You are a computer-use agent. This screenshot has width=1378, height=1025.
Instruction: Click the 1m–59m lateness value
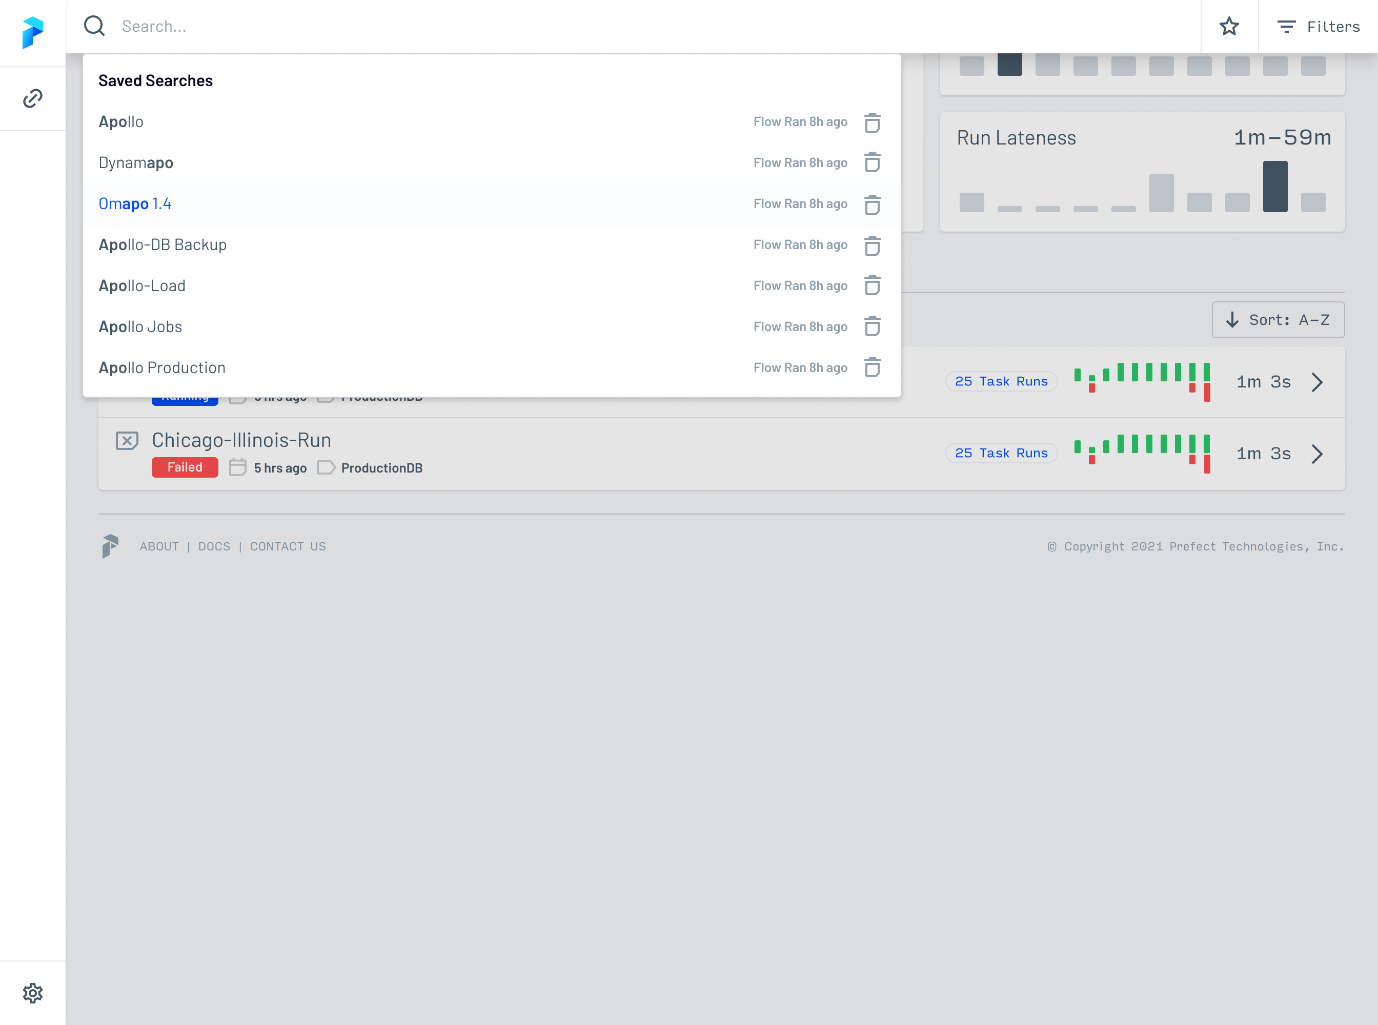point(1283,138)
